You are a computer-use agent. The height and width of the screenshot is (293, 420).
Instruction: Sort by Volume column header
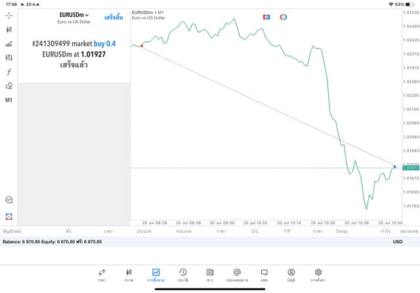[x=184, y=231]
